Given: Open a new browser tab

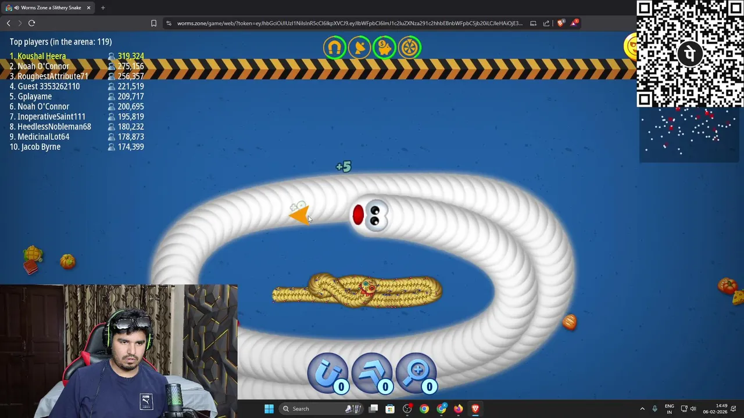Looking at the screenshot, I should coord(103,8).
